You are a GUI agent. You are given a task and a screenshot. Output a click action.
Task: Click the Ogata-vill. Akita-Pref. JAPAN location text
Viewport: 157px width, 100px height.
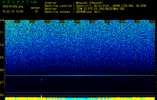point(111,6)
